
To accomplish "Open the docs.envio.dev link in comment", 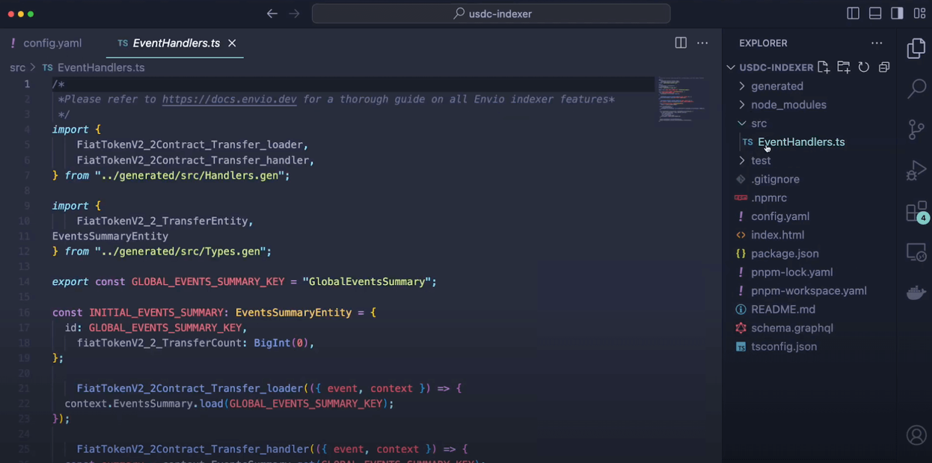I will pos(229,99).
